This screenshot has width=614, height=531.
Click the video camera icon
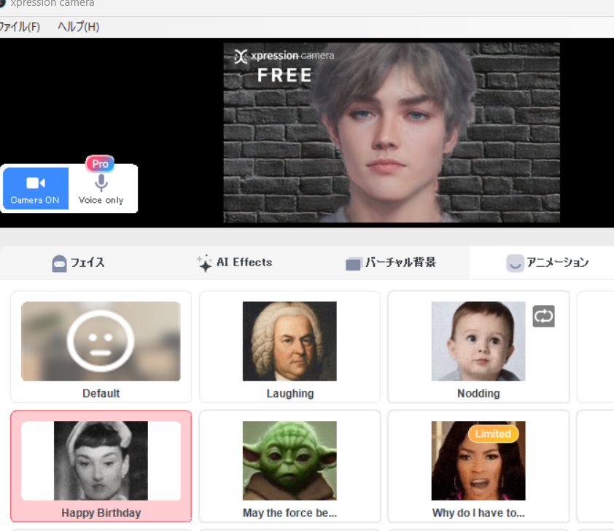[36, 183]
